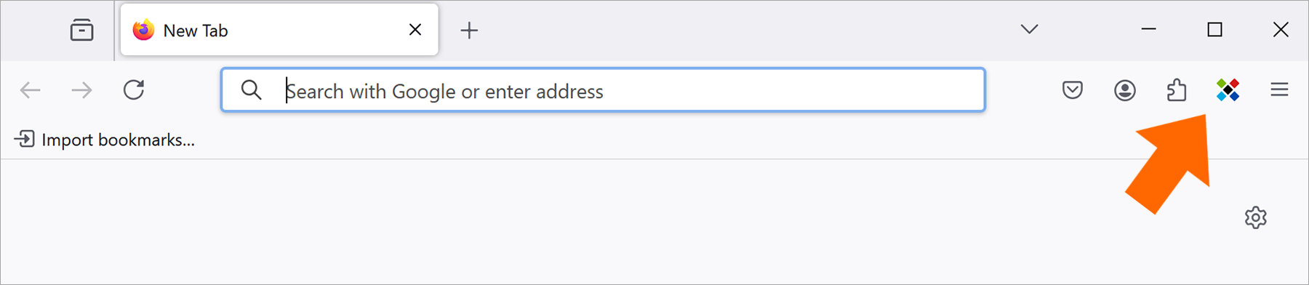The image size is (1309, 285).
Task: Maximize the Firefox window
Action: 1214,29
